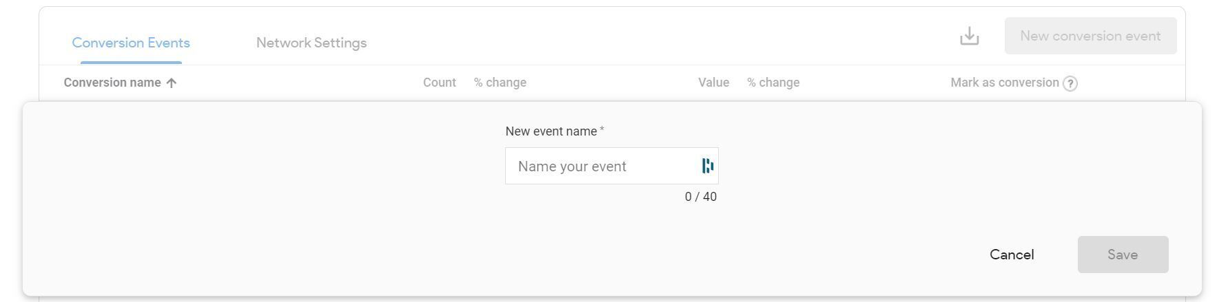Click the underline beneath Conversion Events tab
The height and width of the screenshot is (302, 1217).
coord(131,63)
